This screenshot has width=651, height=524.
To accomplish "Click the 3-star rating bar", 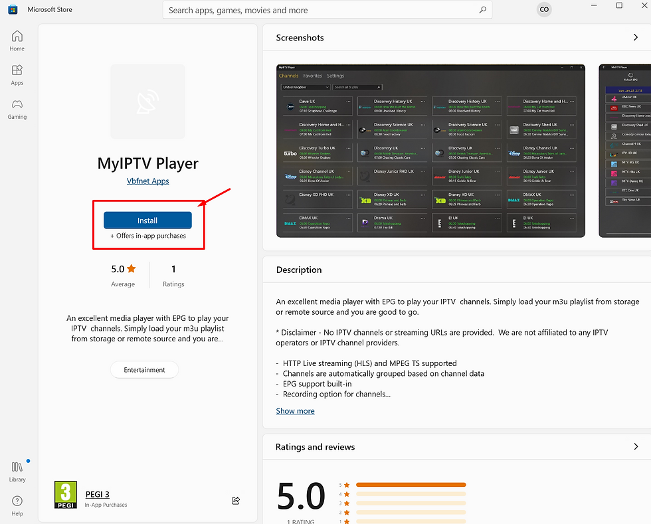I will coord(411,503).
